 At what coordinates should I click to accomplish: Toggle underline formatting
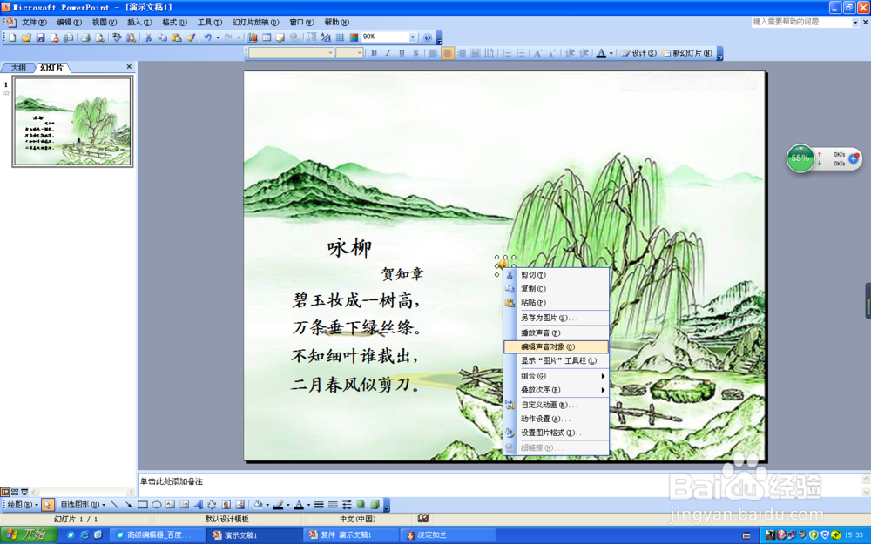(404, 53)
